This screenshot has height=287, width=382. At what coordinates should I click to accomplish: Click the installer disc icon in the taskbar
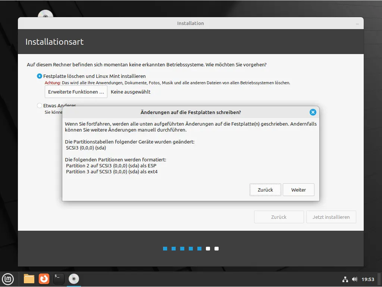(x=74, y=279)
